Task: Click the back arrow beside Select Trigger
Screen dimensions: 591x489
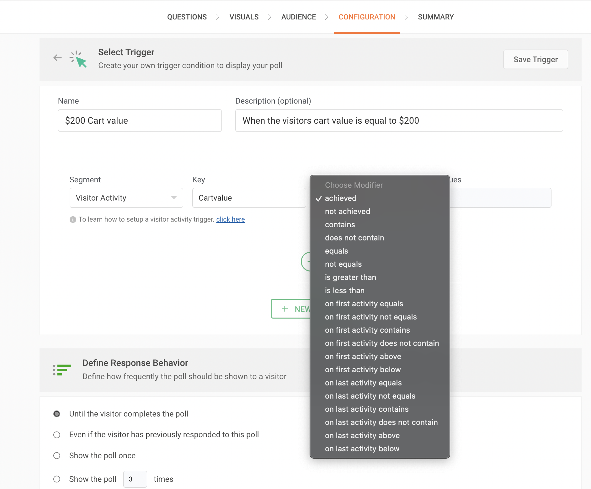Action: (57, 58)
